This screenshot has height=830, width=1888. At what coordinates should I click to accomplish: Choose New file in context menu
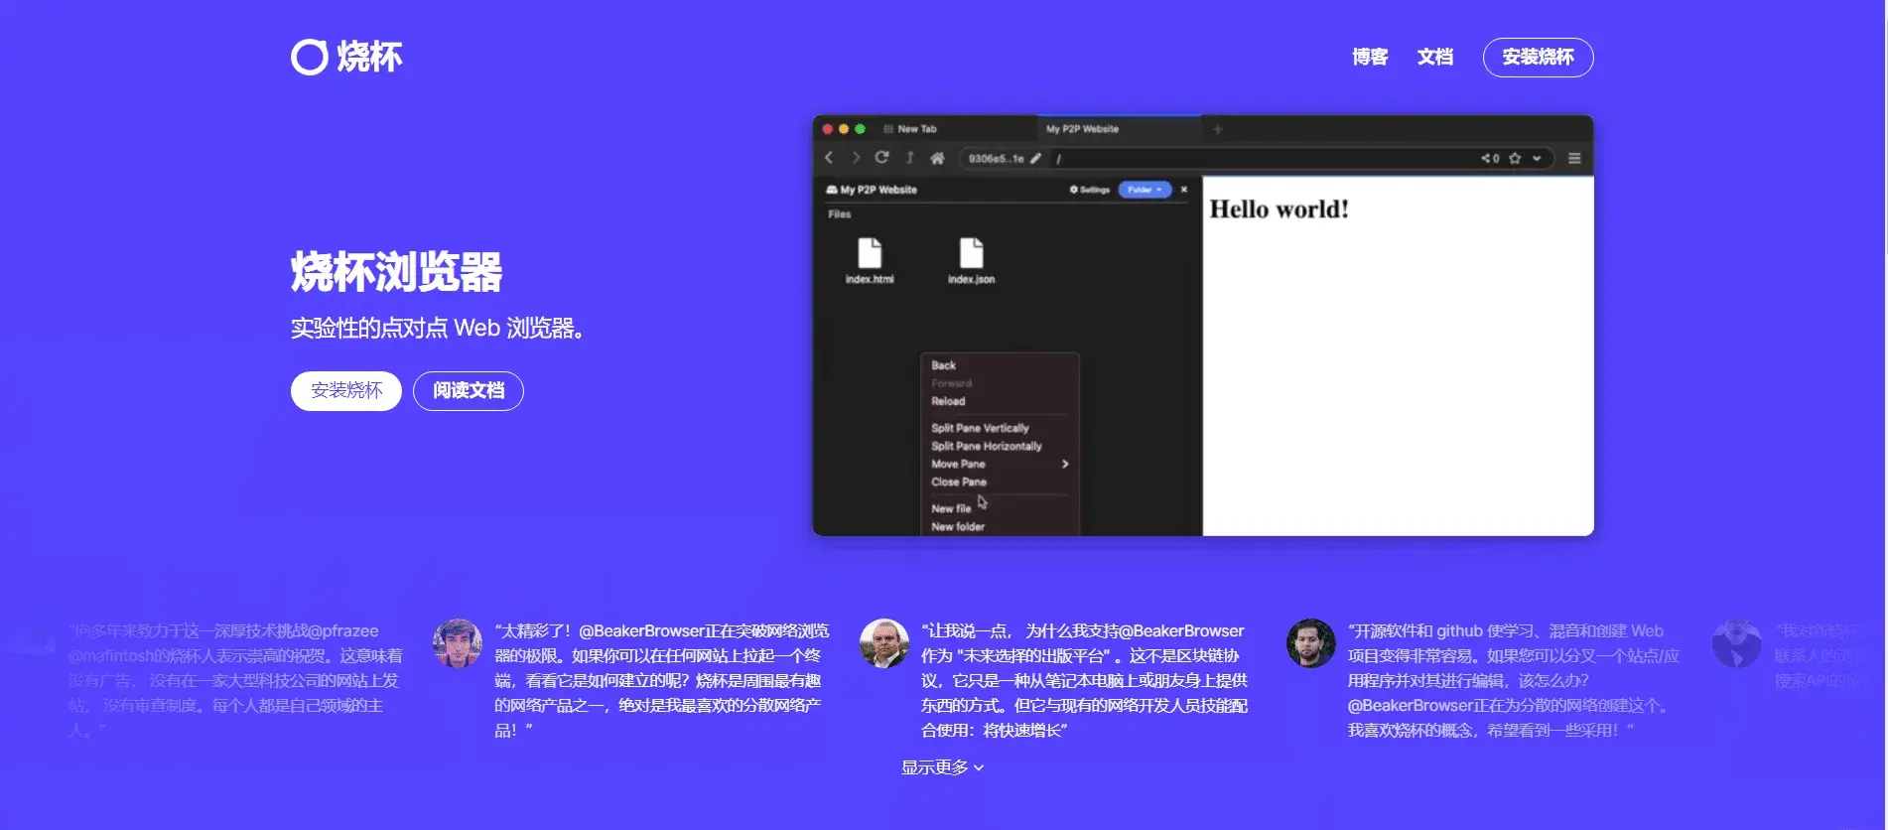(x=951, y=508)
